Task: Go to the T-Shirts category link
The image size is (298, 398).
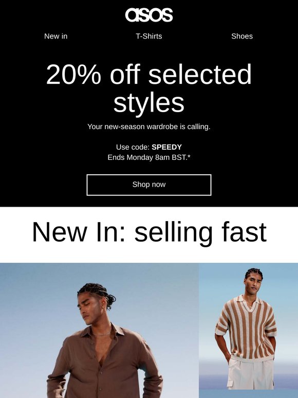Action: [x=149, y=37]
